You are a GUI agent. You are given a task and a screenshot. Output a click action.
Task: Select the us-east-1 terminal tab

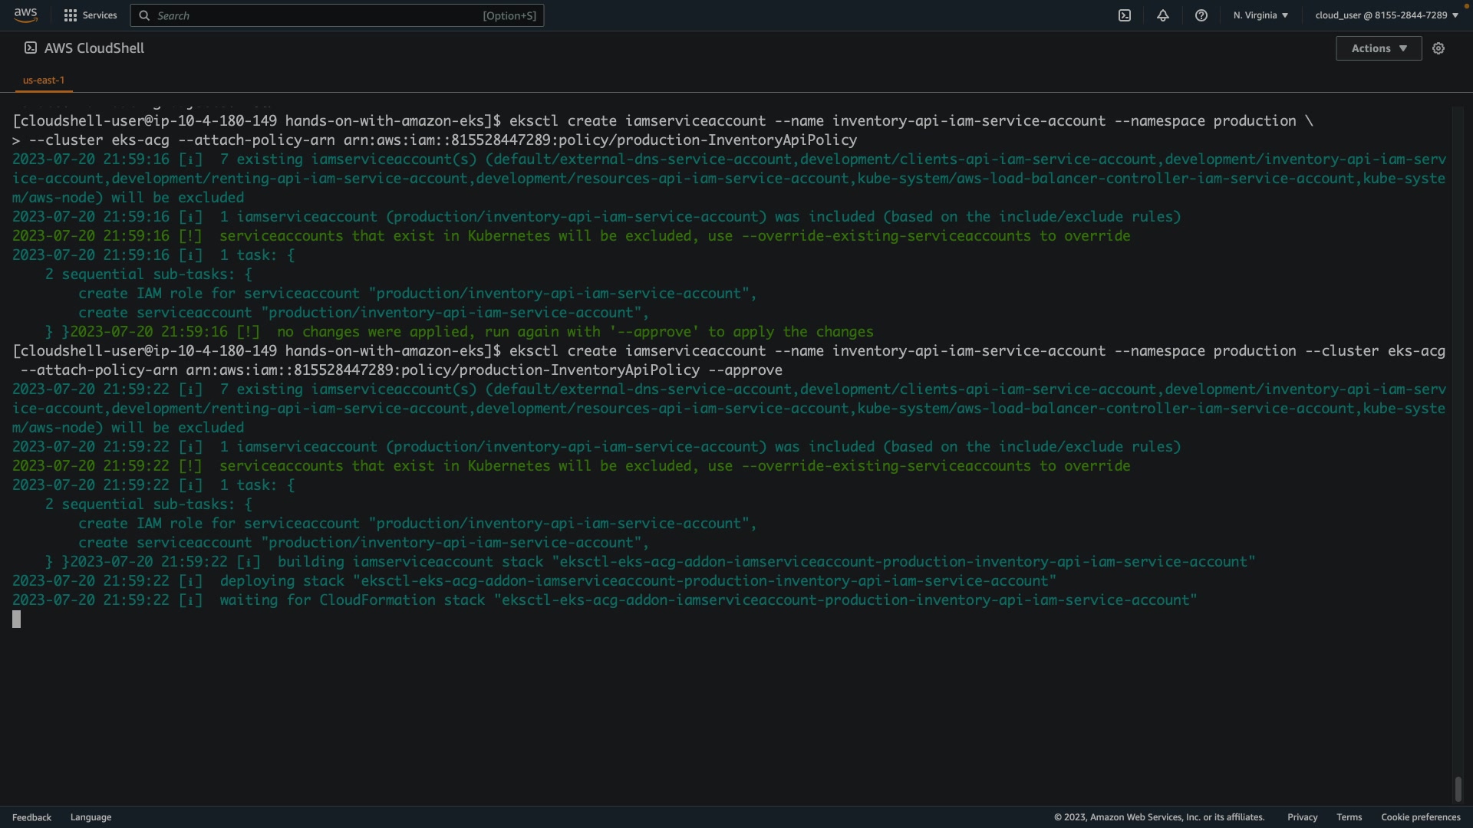(x=44, y=80)
